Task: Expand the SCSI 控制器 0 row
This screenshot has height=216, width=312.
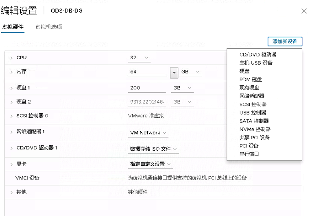Action: click(11, 116)
